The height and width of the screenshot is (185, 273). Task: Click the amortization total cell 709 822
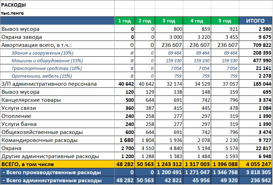point(261,45)
